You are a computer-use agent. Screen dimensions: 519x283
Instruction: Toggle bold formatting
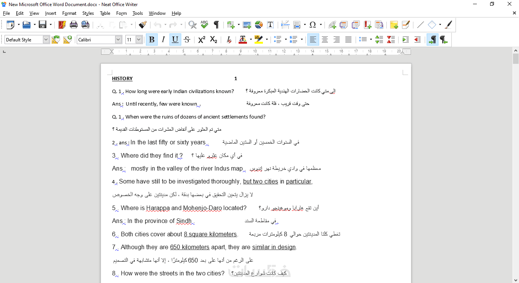(152, 40)
